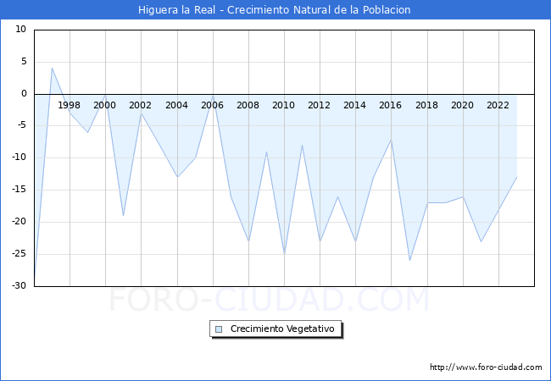The image size is (551, 381).
Task: Click the 2000 x-axis label
Action: click(105, 105)
